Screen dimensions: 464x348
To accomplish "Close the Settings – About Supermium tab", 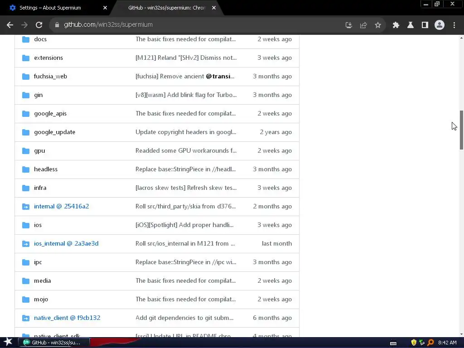I will coord(105,8).
